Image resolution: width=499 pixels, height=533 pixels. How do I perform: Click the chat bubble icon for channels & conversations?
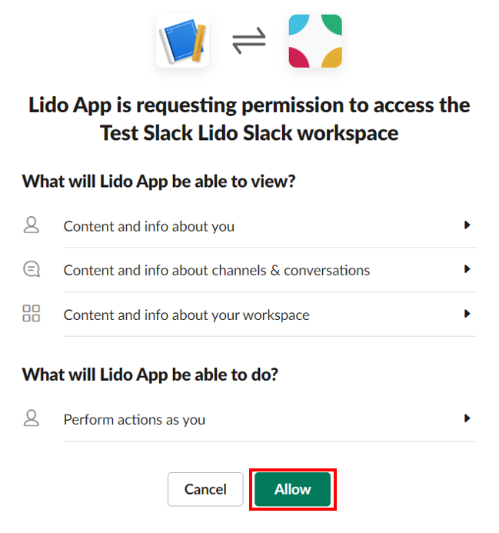click(32, 269)
